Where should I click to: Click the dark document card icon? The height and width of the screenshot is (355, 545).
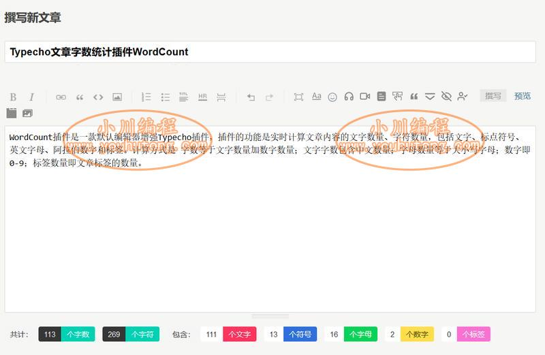tap(381, 96)
